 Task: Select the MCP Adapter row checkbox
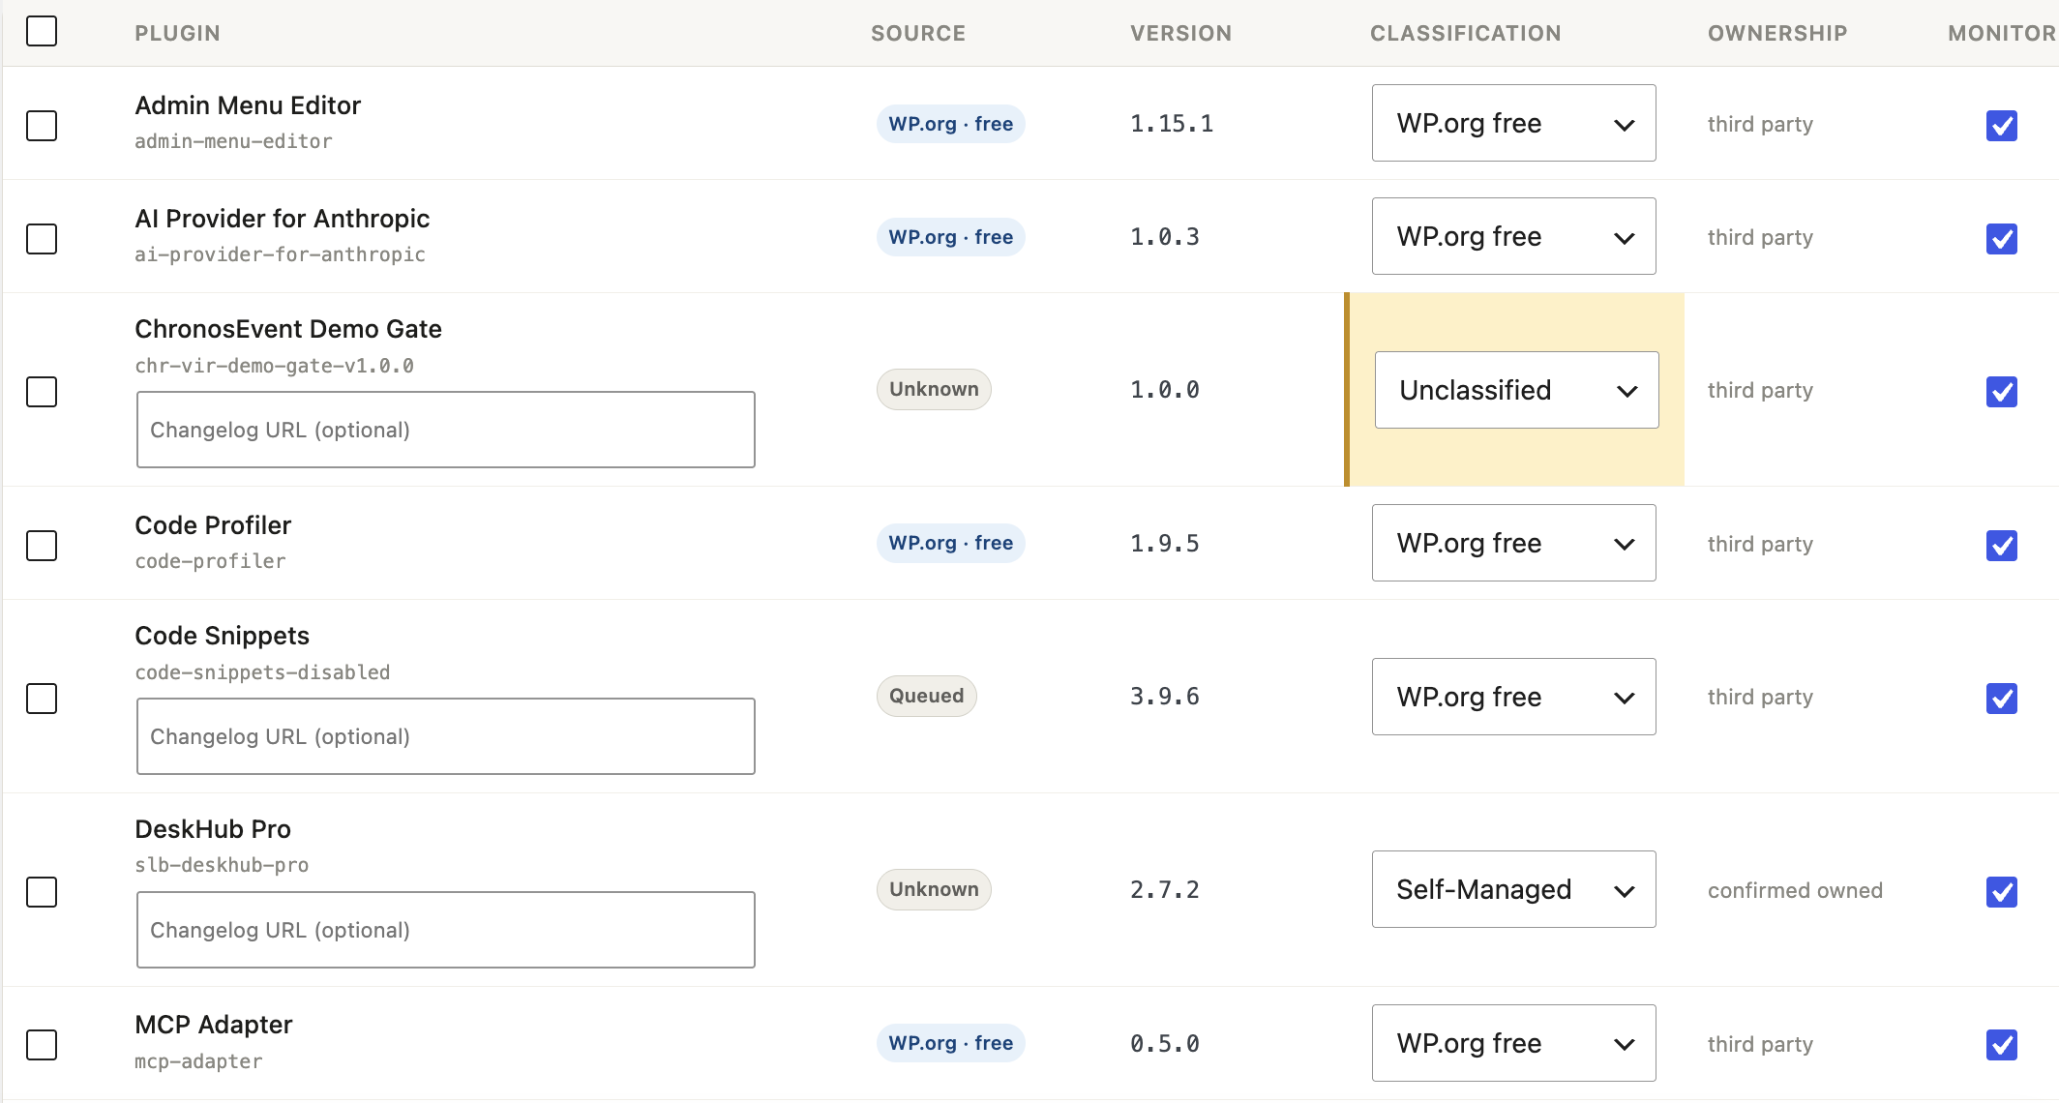42,1045
